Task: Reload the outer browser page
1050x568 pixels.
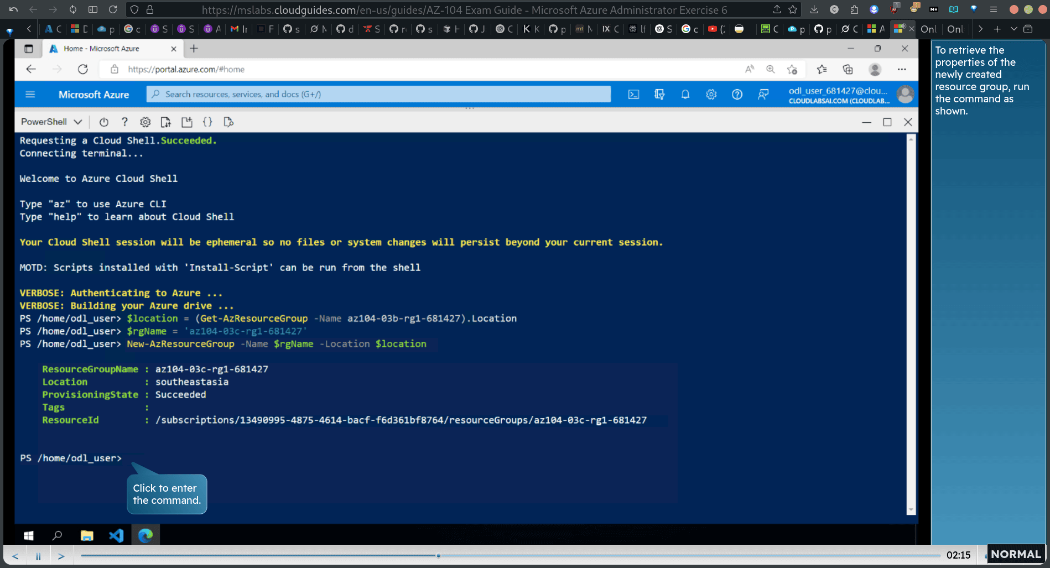Action: point(113,9)
